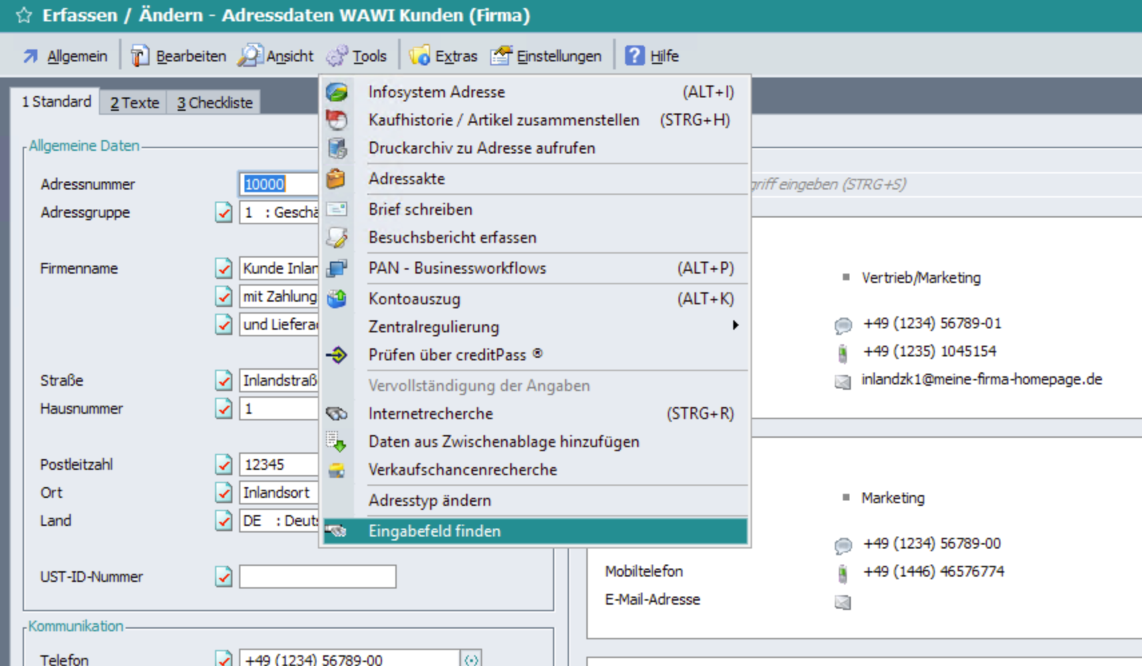Click the Kontoauszug icon in menu
1142x666 pixels.
point(337,299)
